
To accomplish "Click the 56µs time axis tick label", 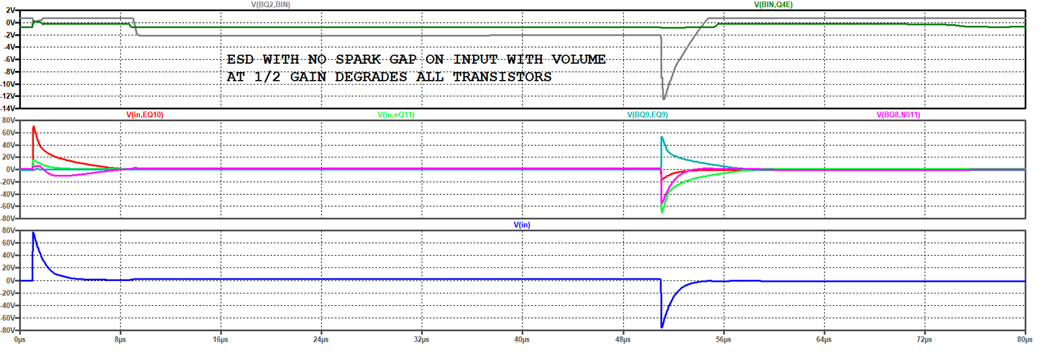I will pos(723,340).
